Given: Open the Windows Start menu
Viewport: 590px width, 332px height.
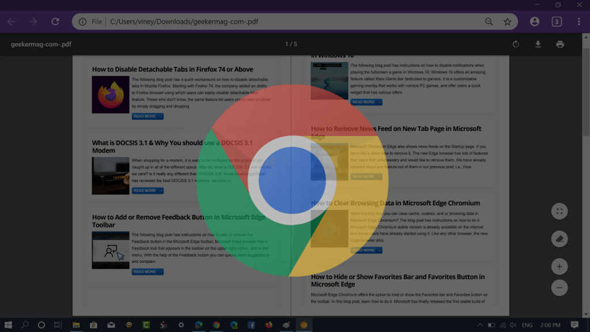Looking at the screenshot, I should [8, 325].
